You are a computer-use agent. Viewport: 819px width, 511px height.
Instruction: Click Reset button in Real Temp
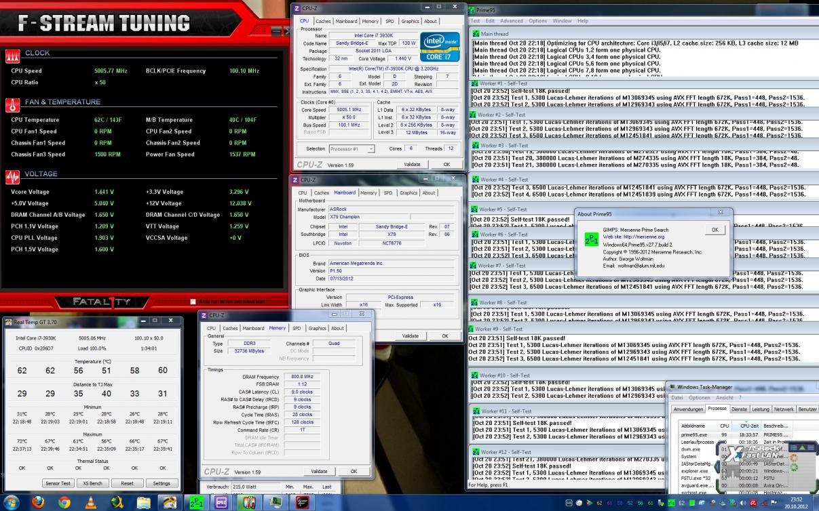click(x=127, y=483)
